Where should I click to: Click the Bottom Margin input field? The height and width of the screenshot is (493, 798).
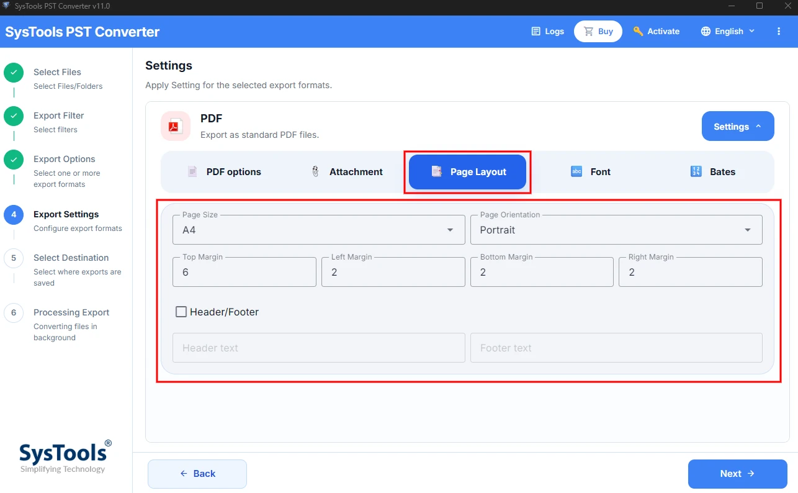[x=542, y=272]
